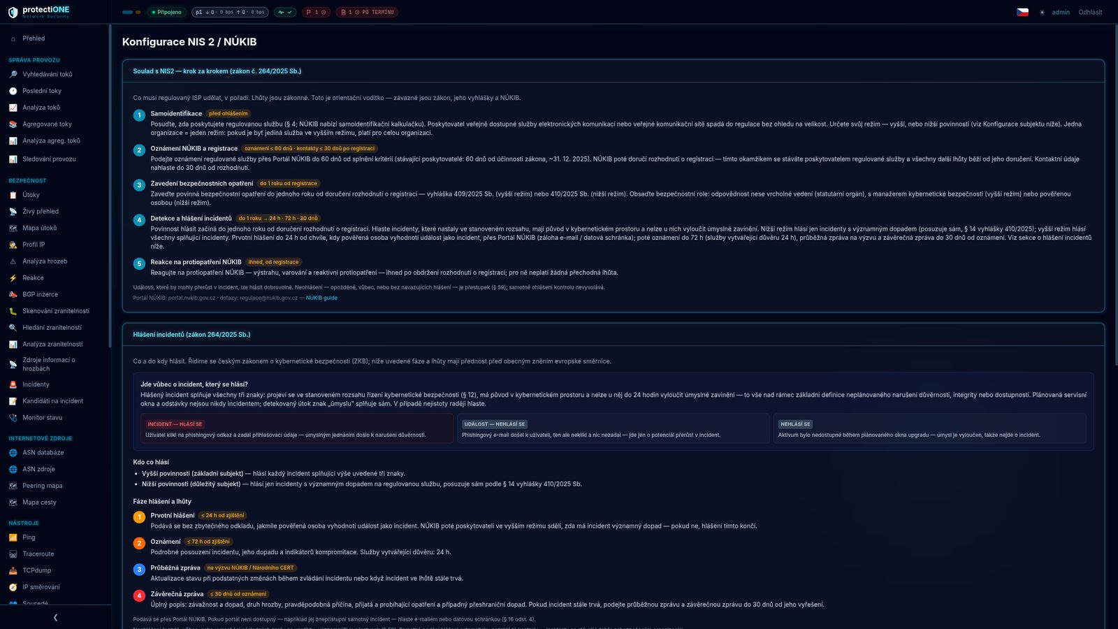Click the p1 traffic rate indicator

[231, 13]
